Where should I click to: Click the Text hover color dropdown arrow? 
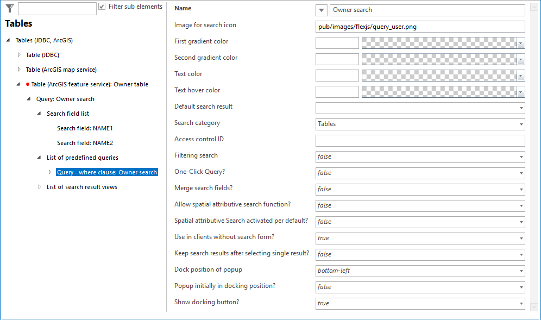click(520, 91)
